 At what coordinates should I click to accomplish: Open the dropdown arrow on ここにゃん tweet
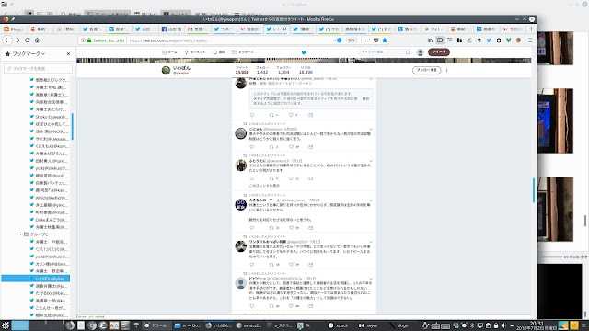(x=371, y=129)
